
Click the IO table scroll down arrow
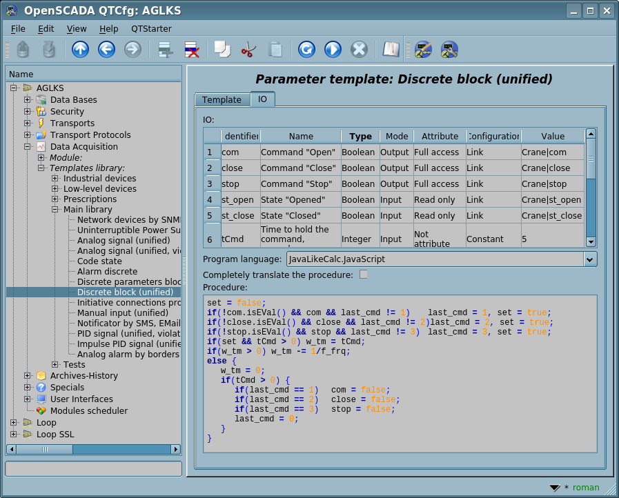[591, 241]
